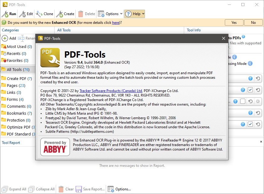The image size is (264, 194).
Task: Close the Tool Report panel
Action: point(261,142)
